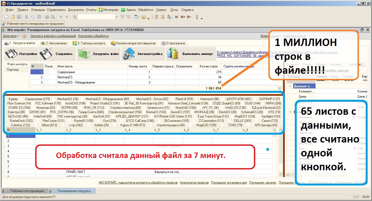
Task: Click the windows list icon in toolbar
Action: [136, 17]
